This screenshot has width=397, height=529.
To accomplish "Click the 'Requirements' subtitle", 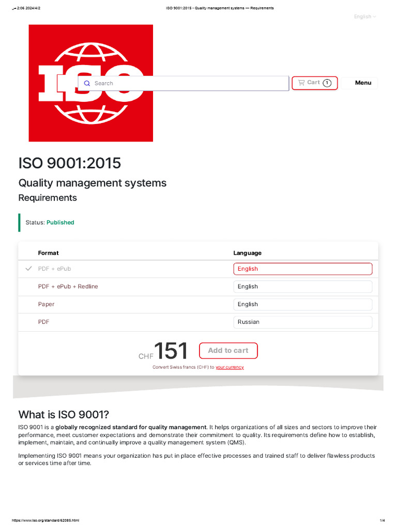I will [48, 198].
